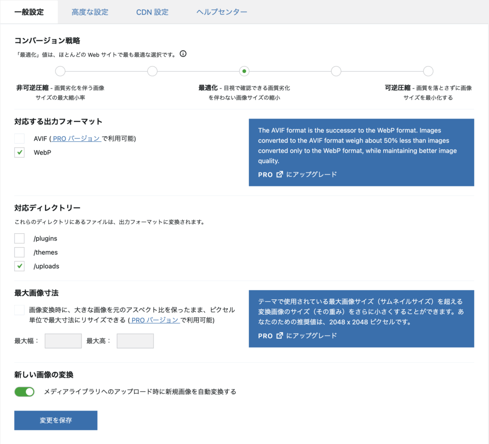Click external link icon in AVIF PRO upgrade box
489x444 pixels.
tap(280, 174)
